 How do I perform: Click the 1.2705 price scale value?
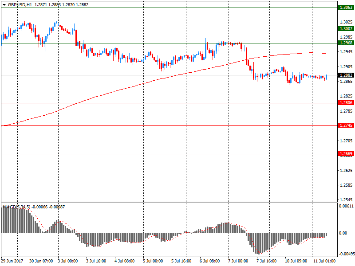(346, 141)
